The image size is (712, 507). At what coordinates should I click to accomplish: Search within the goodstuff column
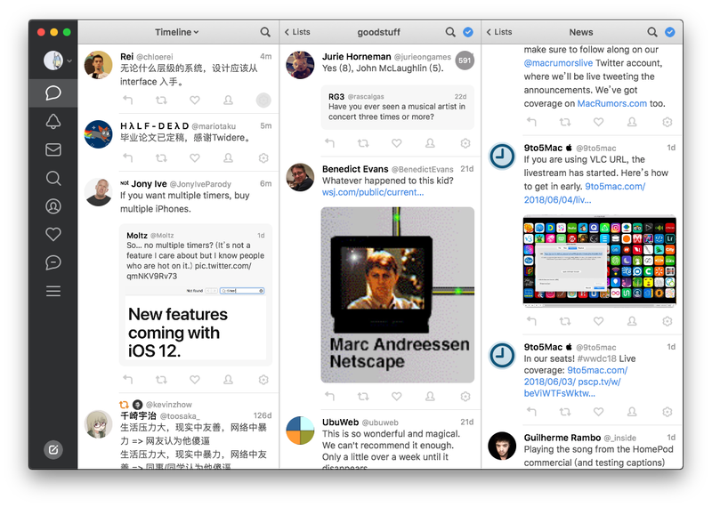point(450,32)
